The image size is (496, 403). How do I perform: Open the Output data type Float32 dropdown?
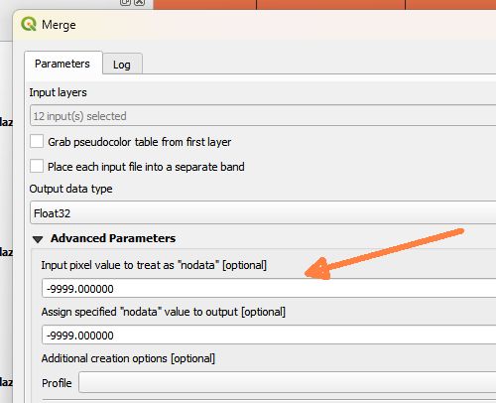[263, 213]
